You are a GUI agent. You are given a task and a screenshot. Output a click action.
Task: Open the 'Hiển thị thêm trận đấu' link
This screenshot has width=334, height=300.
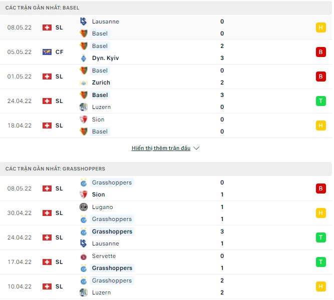coord(161,148)
